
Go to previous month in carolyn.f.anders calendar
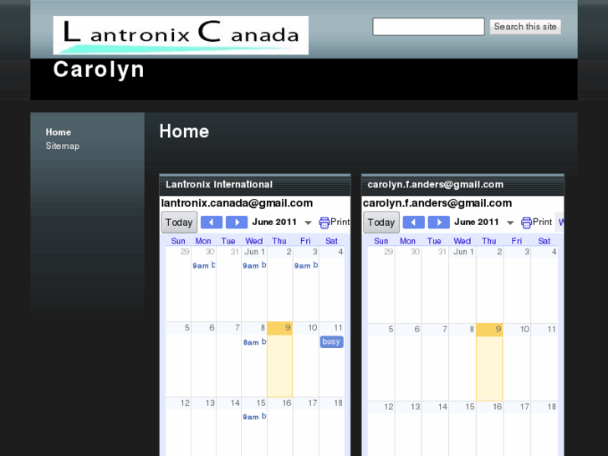click(413, 223)
